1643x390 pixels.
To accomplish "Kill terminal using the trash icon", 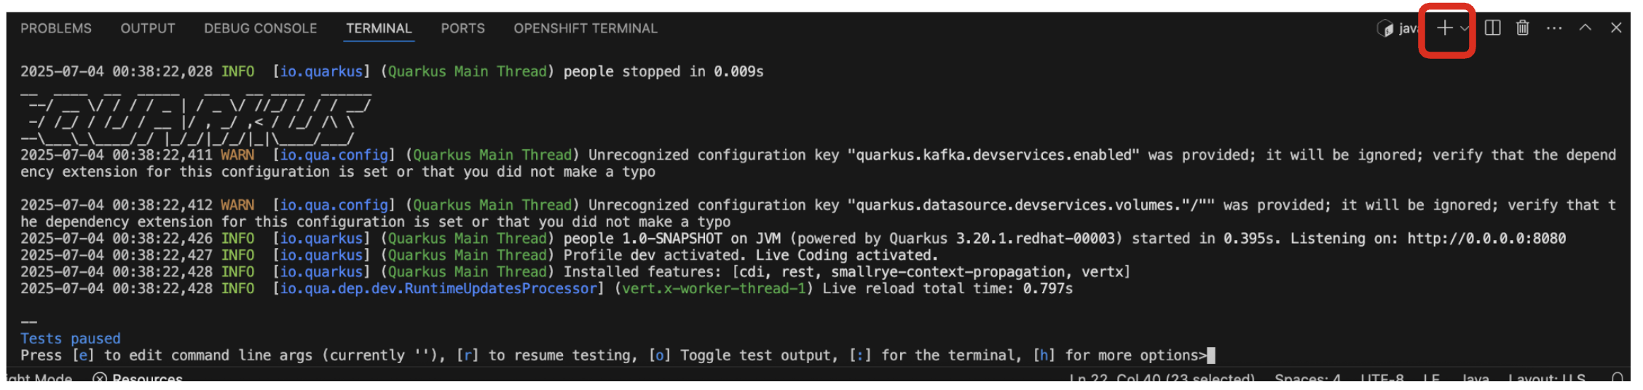I will [1522, 28].
